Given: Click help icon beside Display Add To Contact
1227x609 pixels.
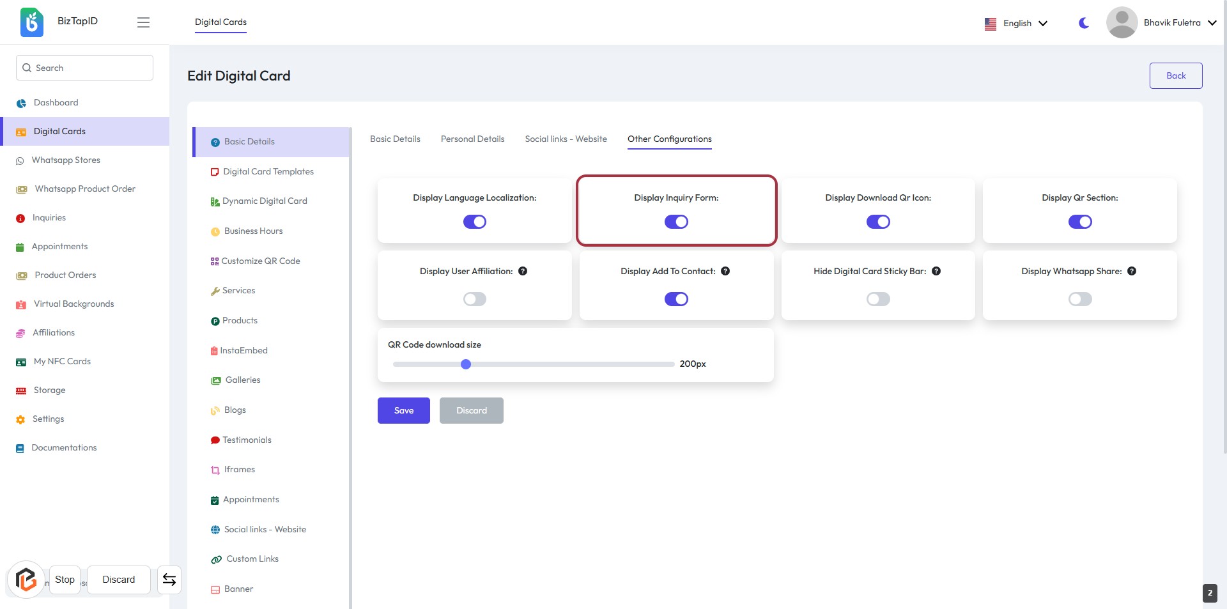Looking at the screenshot, I should tap(725, 271).
